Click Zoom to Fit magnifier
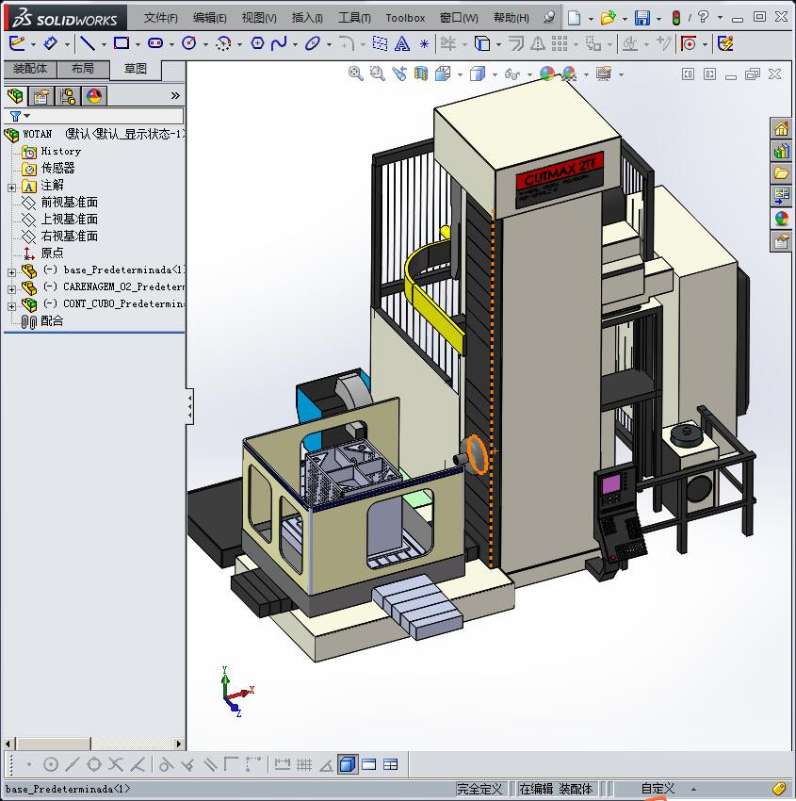The width and height of the screenshot is (796, 801). tap(356, 74)
